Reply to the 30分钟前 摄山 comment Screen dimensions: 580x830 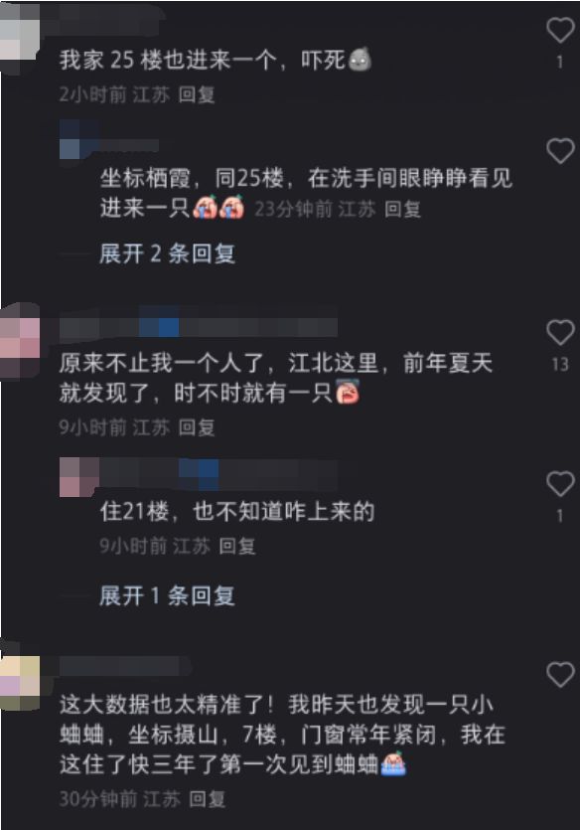click(x=207, y=799)
